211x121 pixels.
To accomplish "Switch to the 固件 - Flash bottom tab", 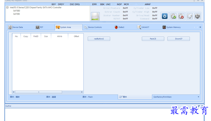I will tap(87, 97).
